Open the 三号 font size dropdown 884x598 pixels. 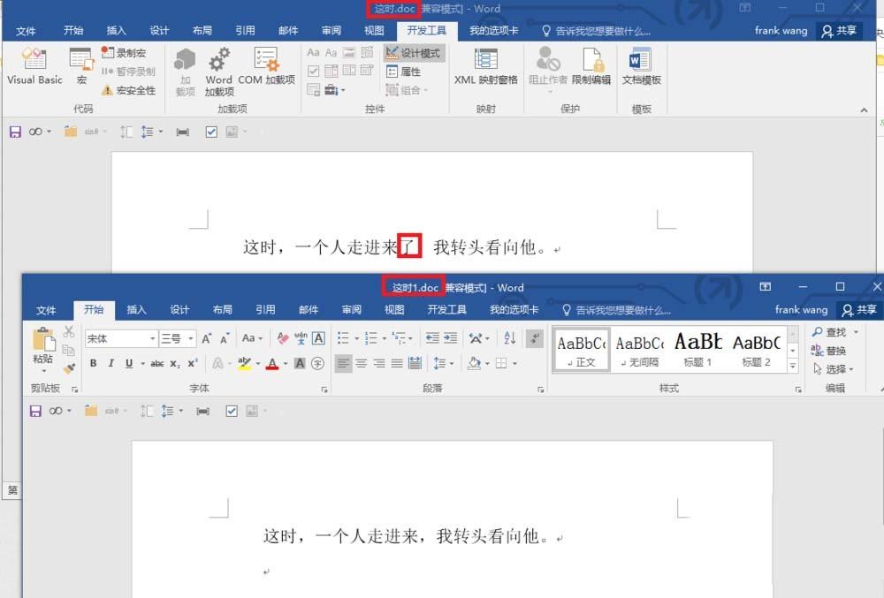pyautogui.click(x=189, y=337)
